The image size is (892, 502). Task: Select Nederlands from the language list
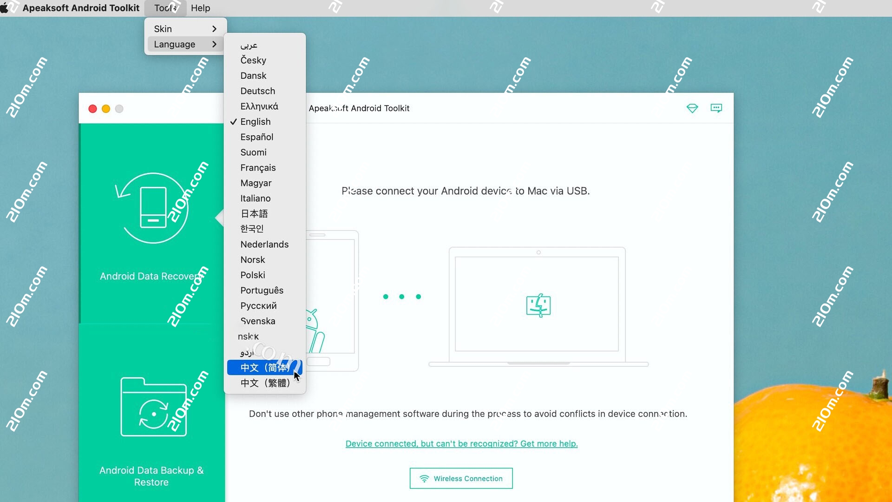264,244
